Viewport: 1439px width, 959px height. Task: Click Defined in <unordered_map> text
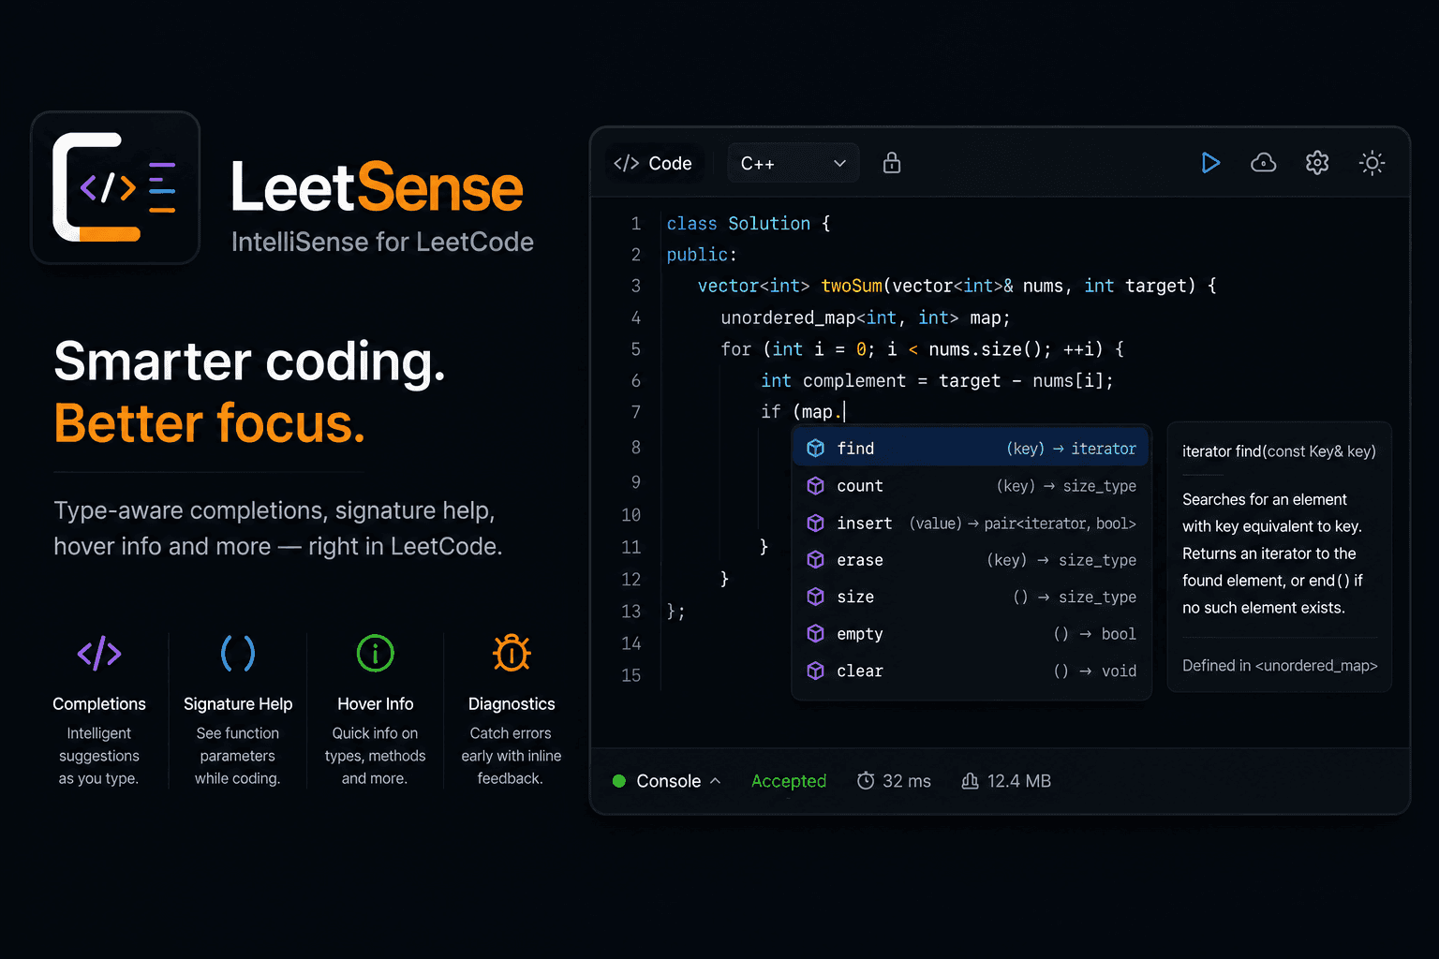(x=1280, y=666)
